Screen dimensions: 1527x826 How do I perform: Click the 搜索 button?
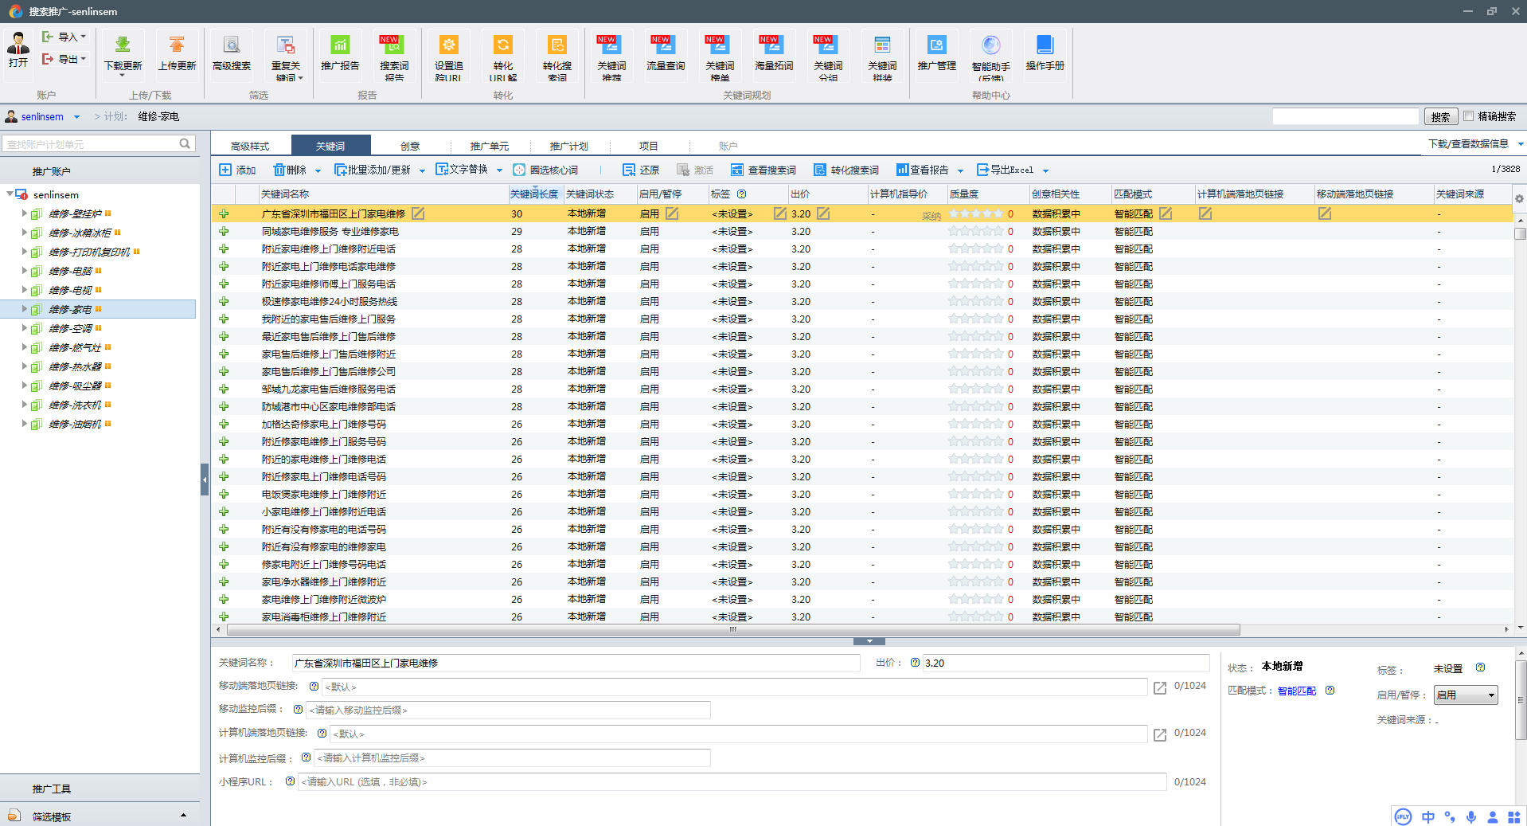point(1440,117)
